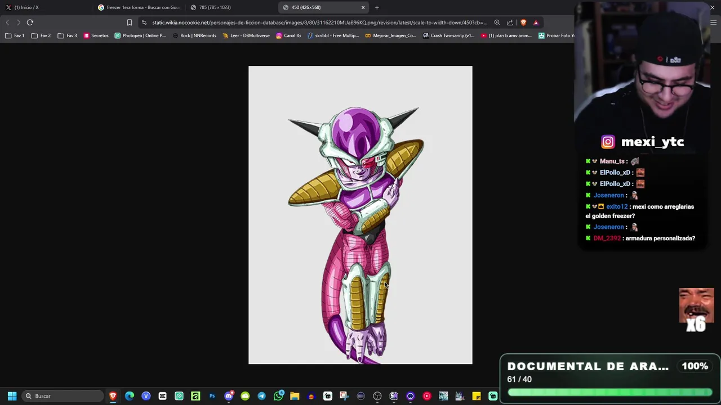
Task: Open the red circular app on taskbar
Action: (x=426, y=396)
